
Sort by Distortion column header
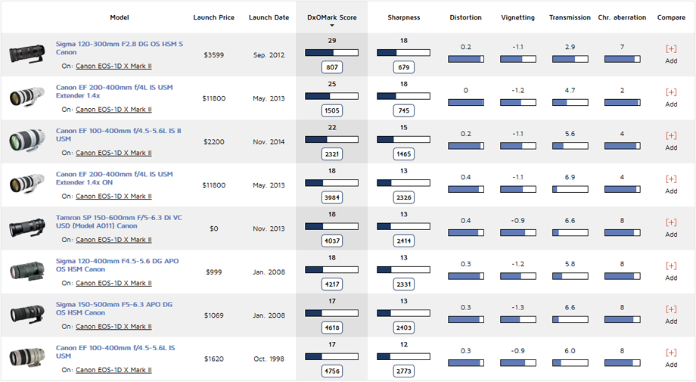coord(465,17)
